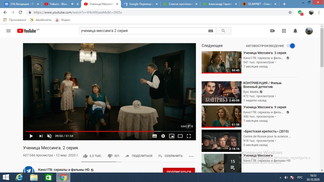Image resolution: width=324 pixels, height=182 pixels.
Task: Switch to the Входящие mail tab
Action: 22,4
